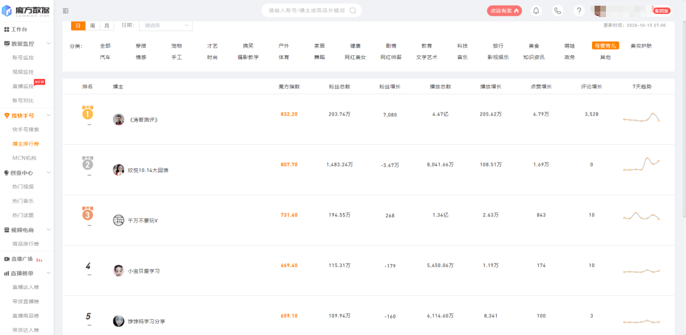Collapse the 找快手号 sidebar section

pyautogui.click(x=49, y=116)
